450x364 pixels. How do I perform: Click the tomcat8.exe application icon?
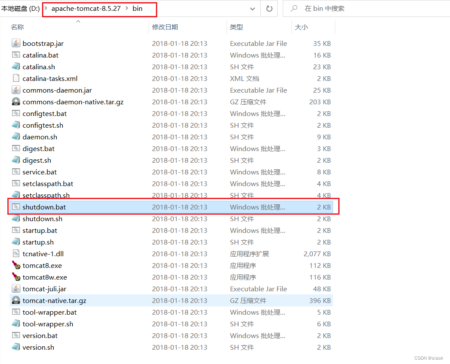16,265
